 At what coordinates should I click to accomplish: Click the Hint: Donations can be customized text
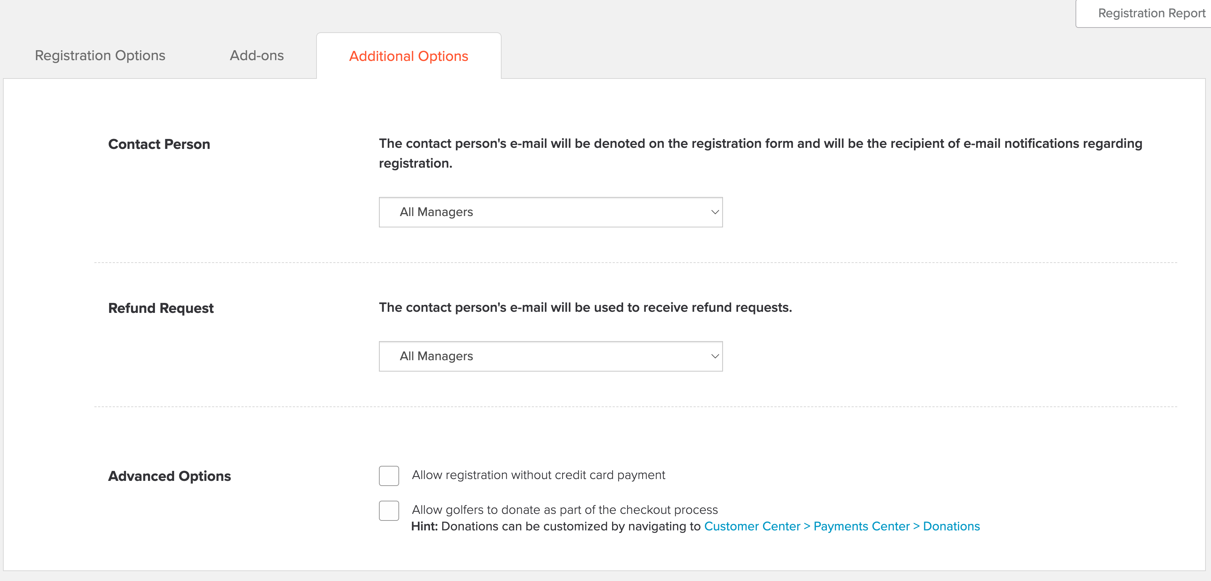556,526
